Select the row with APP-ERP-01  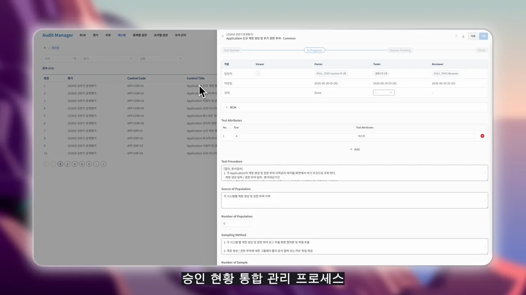coord(129,131)
